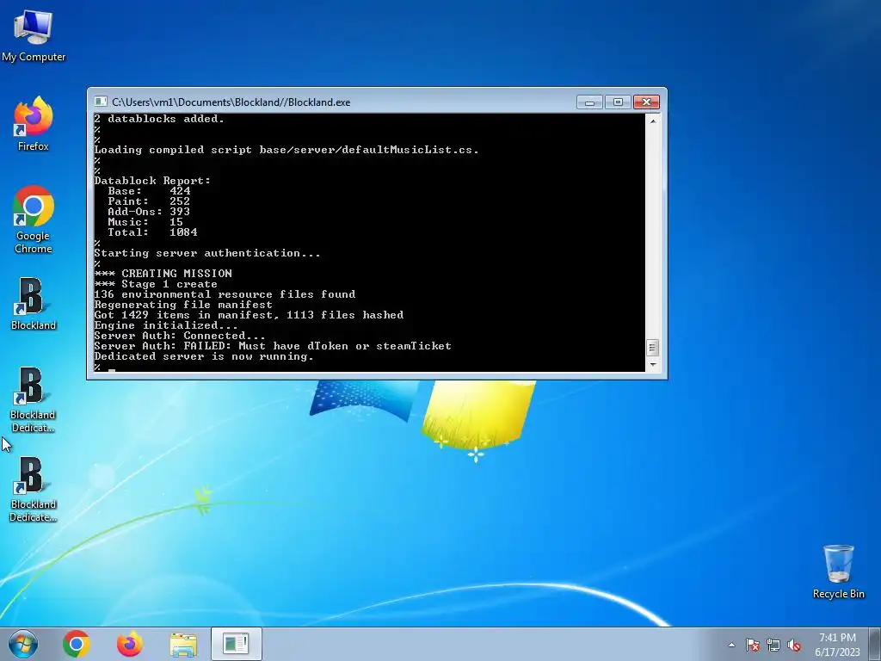Click the 'Add-Ons: 393' line

coord(149,212)
